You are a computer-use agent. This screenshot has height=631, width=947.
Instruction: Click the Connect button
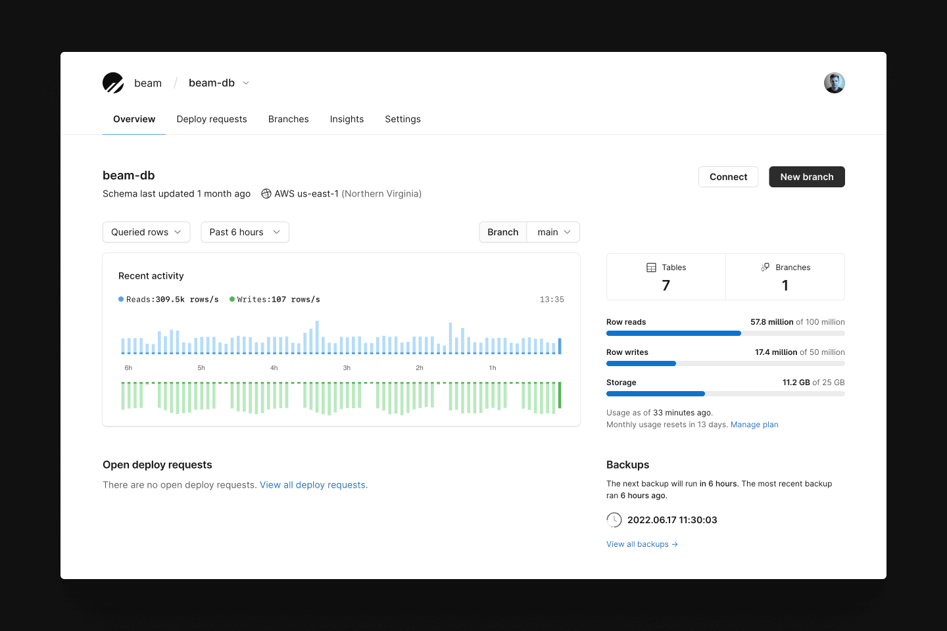728,177
